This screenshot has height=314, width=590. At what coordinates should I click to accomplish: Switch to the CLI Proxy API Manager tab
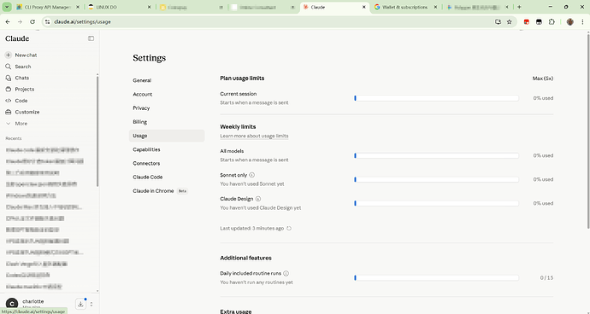point(48,7)
